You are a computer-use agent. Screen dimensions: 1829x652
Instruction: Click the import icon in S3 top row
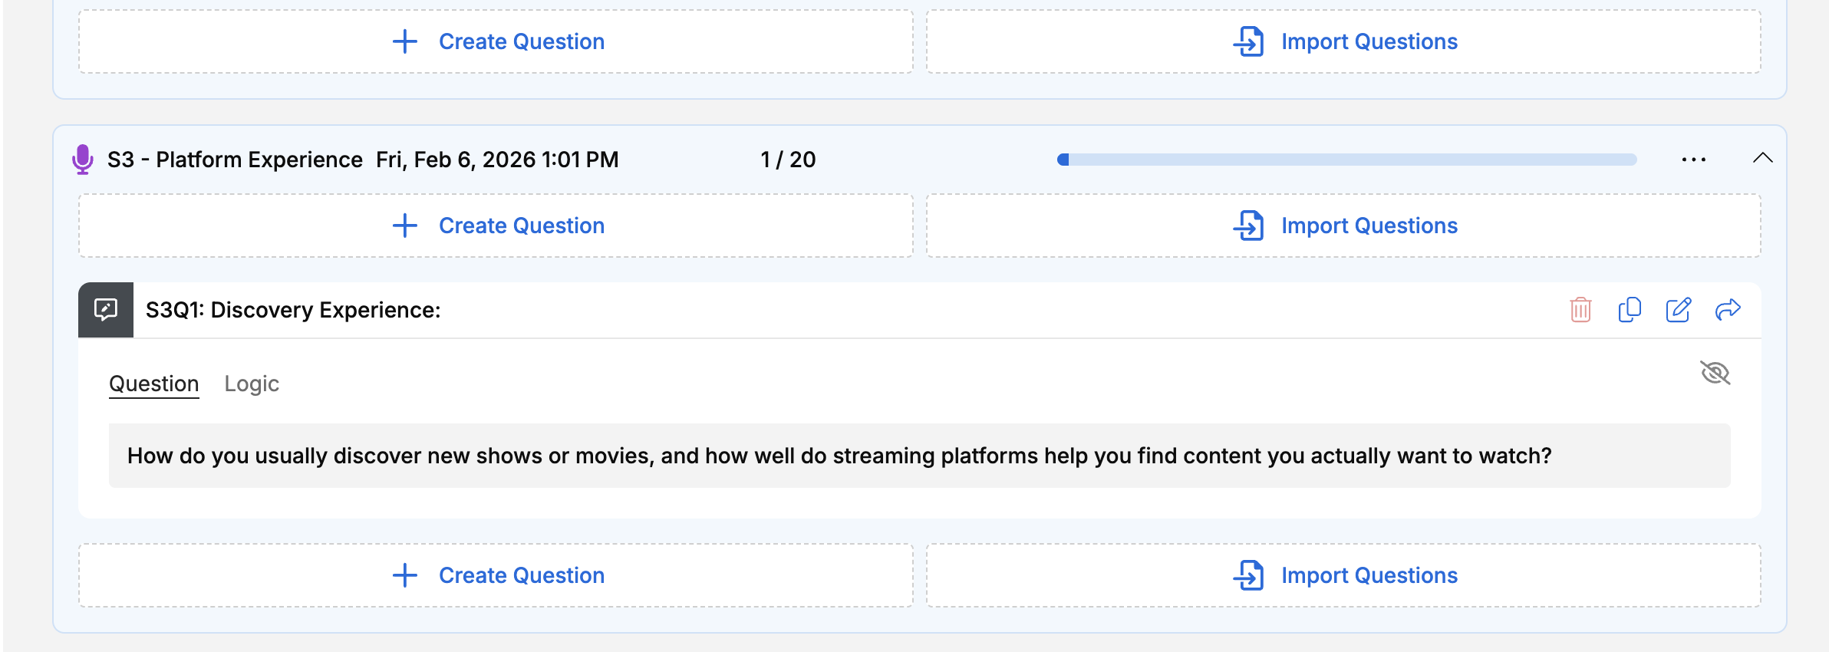point(1249,226)
